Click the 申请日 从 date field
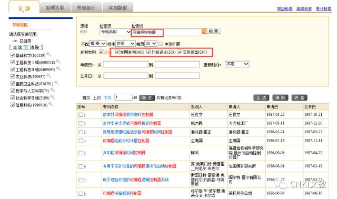This screenshot has height=199, width=337. pyautogui.click(x=126, y=64)
